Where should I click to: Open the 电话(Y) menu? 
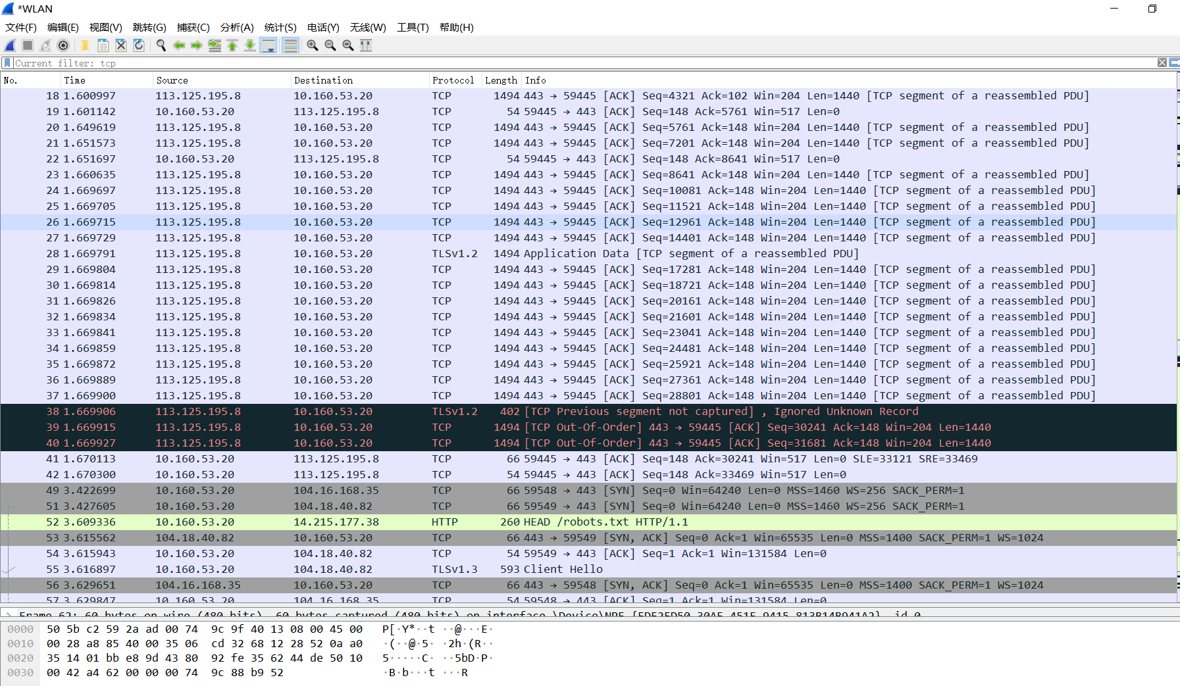[323, 27]
